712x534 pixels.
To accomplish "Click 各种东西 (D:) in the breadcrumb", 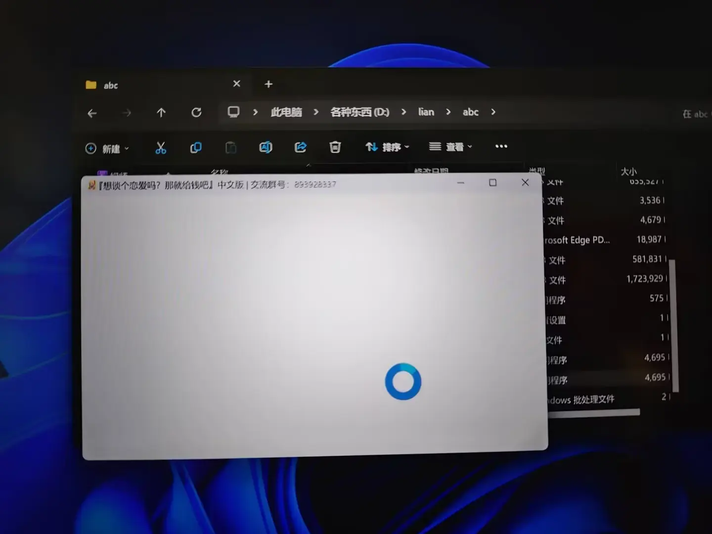I will tap(360, 112).
